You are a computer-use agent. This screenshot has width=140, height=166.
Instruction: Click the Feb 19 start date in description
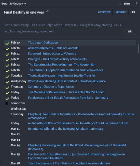pyautogui.click(x=117, y=25)
